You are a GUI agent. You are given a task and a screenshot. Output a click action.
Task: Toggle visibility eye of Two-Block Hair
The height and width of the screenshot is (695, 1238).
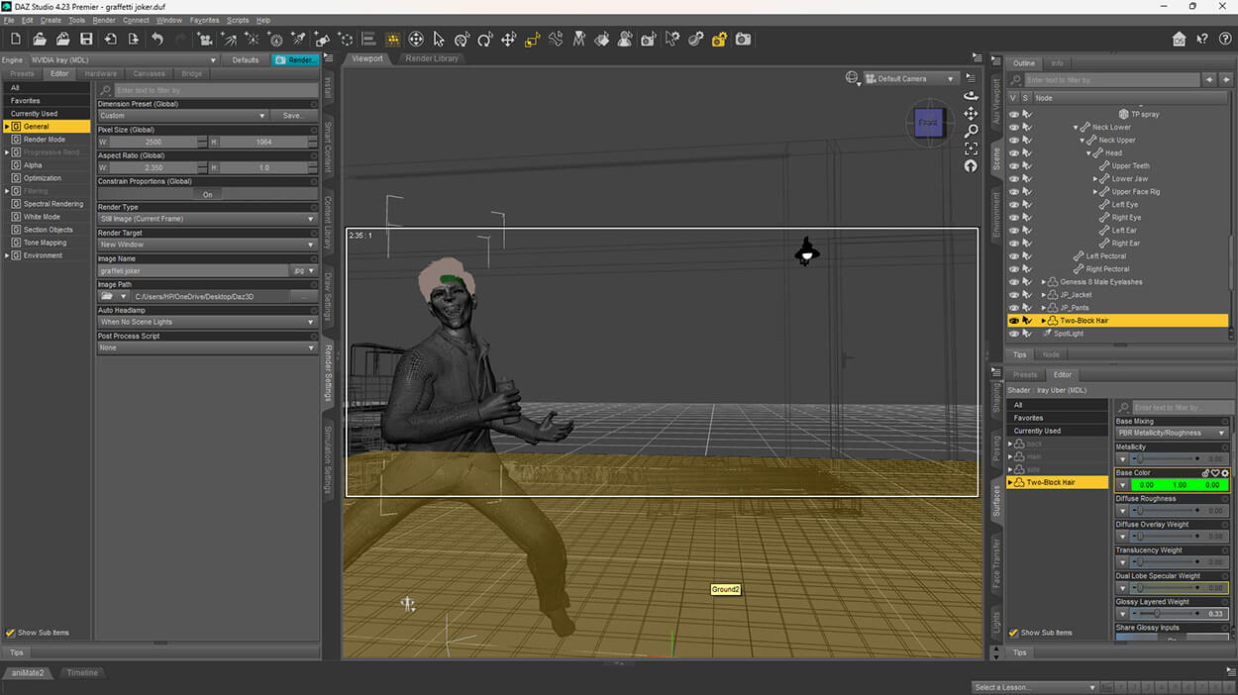1013,321
